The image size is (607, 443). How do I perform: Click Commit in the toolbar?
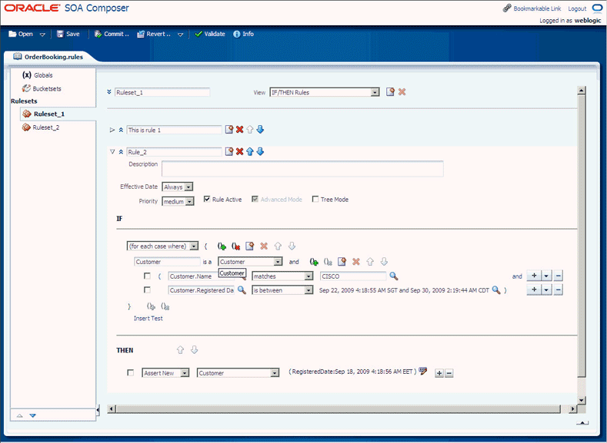(x=112, y=34)
